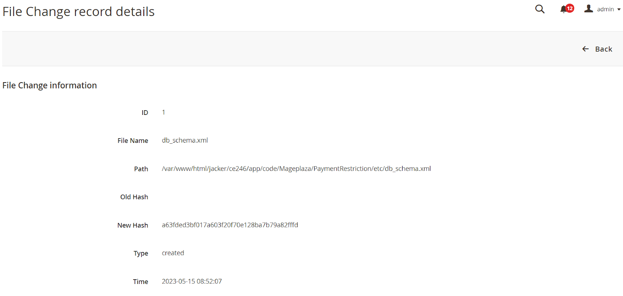Expand the admin account dropdown arrow
This screenshot has width=623, height=296.
pos(619,9)
